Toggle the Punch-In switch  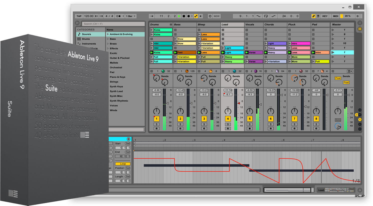tap(259, 16)
